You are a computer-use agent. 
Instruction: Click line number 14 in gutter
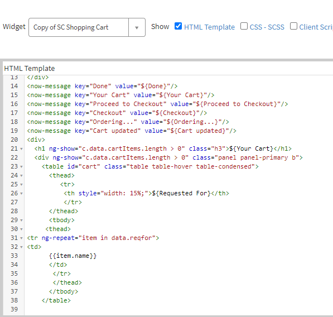[15, 86]
